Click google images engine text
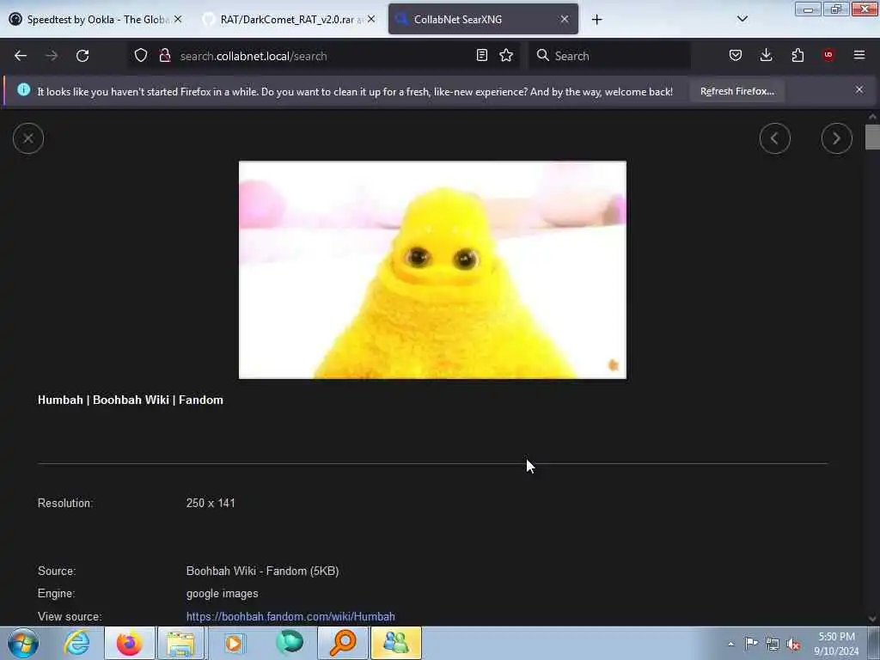Image resolution: width=880 pixels, height=660 pixels. tap(223, 594)
